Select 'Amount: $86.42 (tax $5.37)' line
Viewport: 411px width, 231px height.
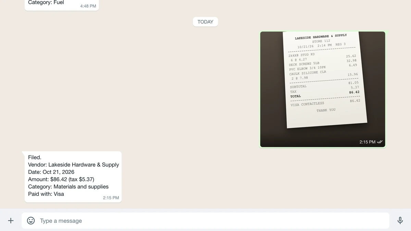click(61, 179)
